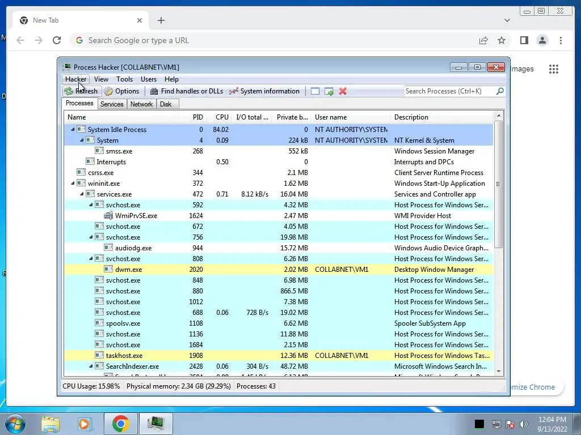Switch to the Services tab

112,104
